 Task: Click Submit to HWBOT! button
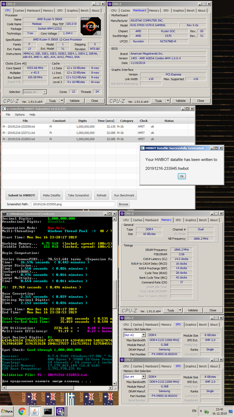pos(22,195)
